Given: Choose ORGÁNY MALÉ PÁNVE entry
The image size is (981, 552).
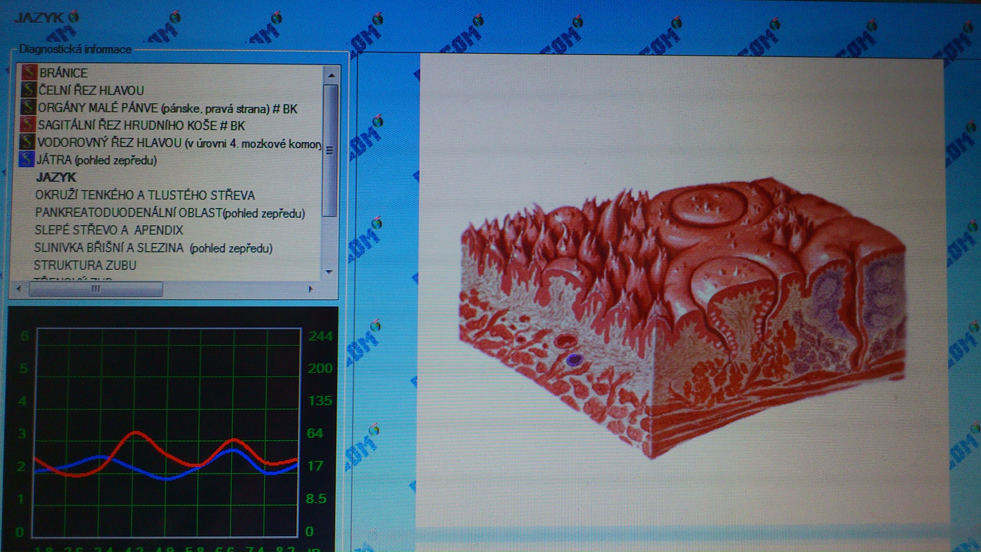Looking at the screenshot, I should [x=167, y=109].
